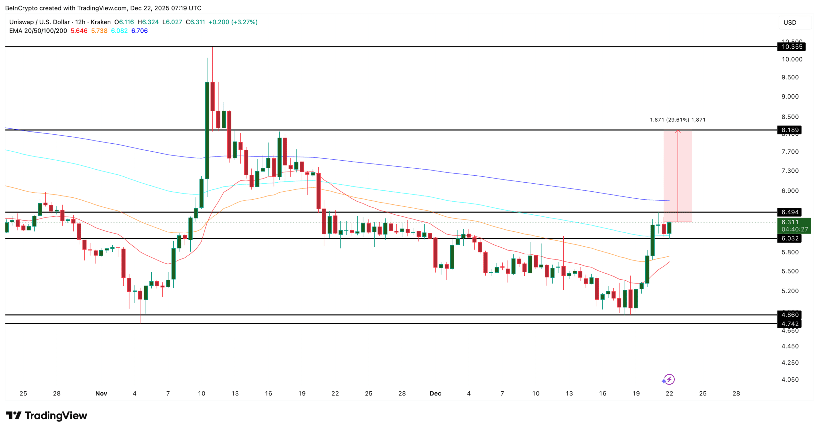Click the TradingView logo icon
The width and height of the screenshot is (819, 431).
13,415
